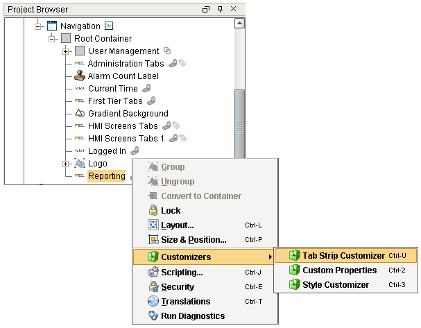Click the Custom Properties green cube icon

pos(294,270)
